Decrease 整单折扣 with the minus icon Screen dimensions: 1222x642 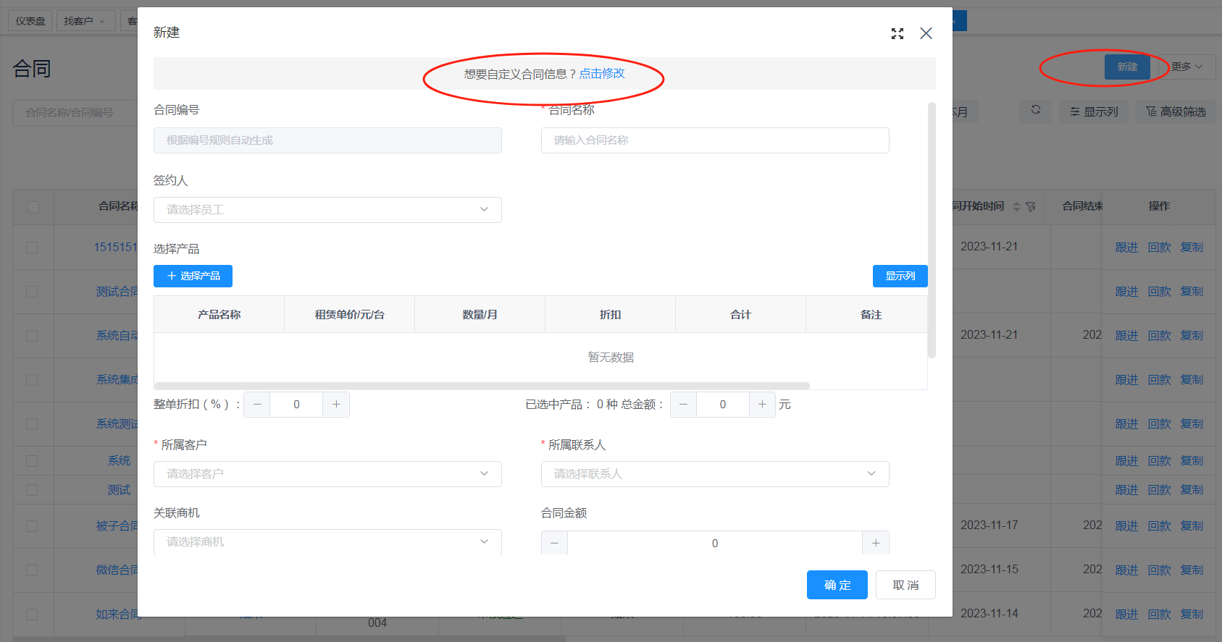pyautogui.click(x=257, y=405)
